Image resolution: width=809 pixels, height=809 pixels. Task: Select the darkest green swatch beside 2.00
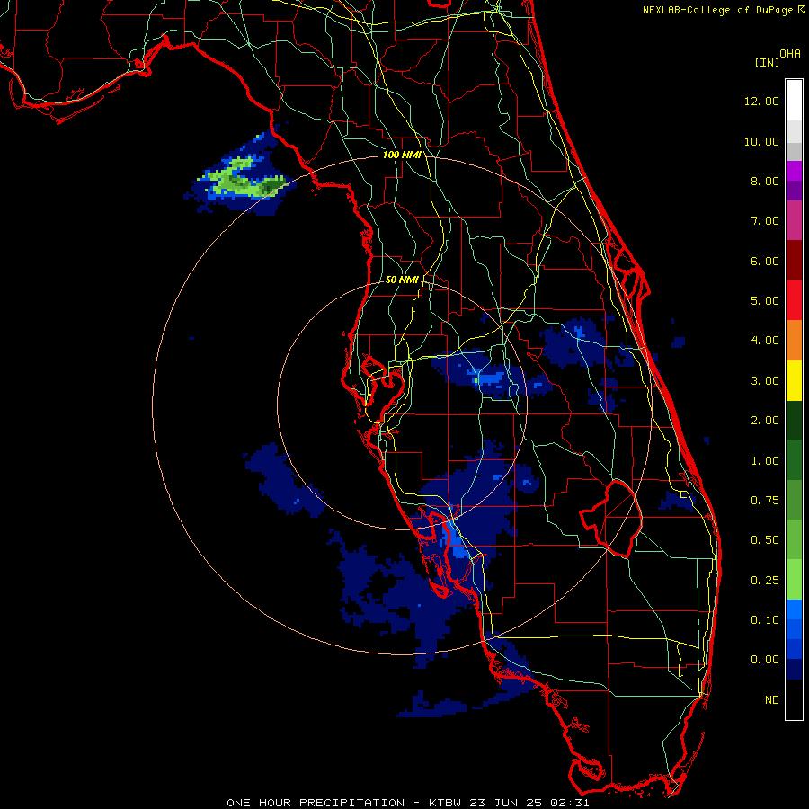[x=794, y=421]
